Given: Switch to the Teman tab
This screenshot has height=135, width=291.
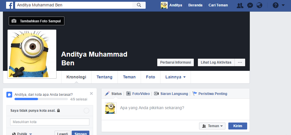Looking at the screenshot, I should [x=129, y=77].
